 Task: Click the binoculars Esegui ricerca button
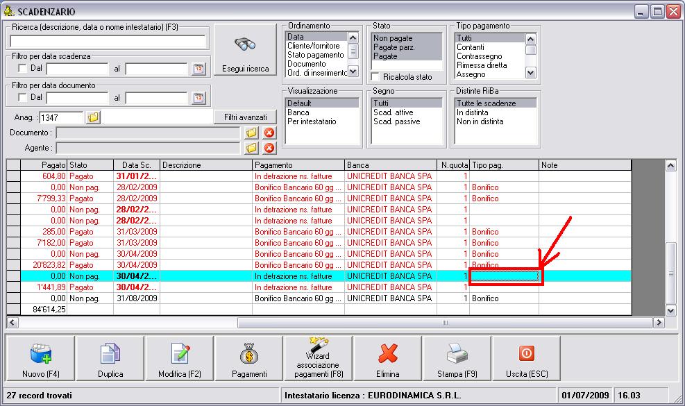245,50
